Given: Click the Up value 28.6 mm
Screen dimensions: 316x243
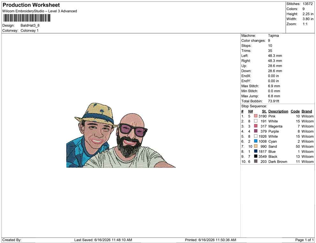Looking at the screenshot, I should click(275, 66).
